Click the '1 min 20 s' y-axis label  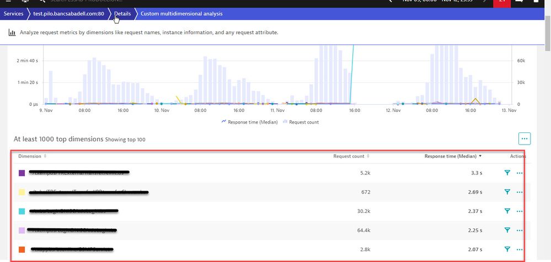[27, 83]
